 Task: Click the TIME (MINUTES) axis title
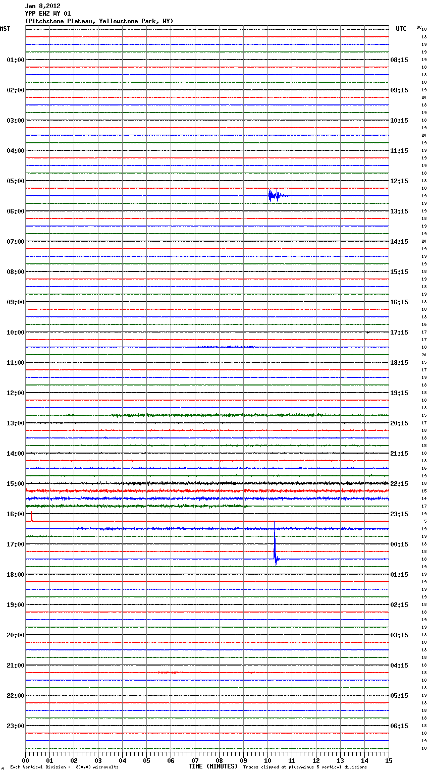pyautogui.click(x=213, y=766)
